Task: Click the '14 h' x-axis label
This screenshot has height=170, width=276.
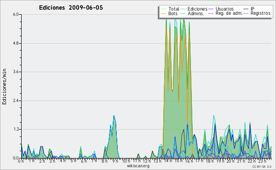Action: coord(168,161)
